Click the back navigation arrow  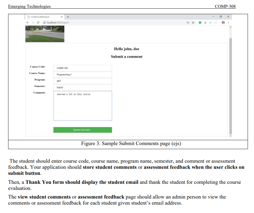click(28, 23)
